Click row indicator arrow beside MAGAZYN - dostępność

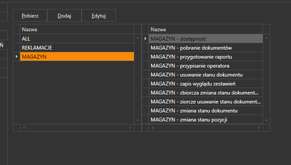[x=145, y=38]
